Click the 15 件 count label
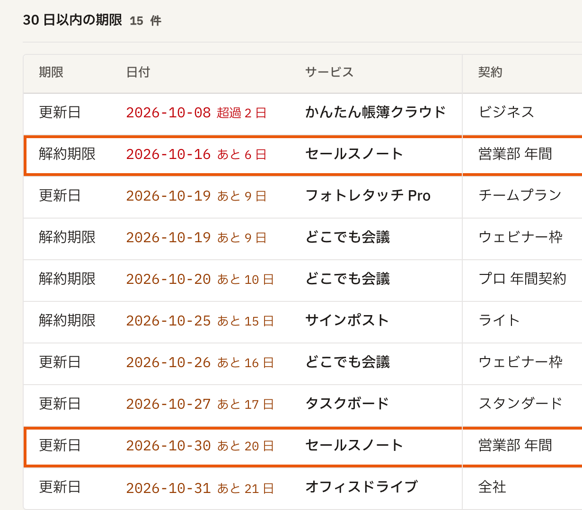The image size is (582, 510). coord(145,21)
